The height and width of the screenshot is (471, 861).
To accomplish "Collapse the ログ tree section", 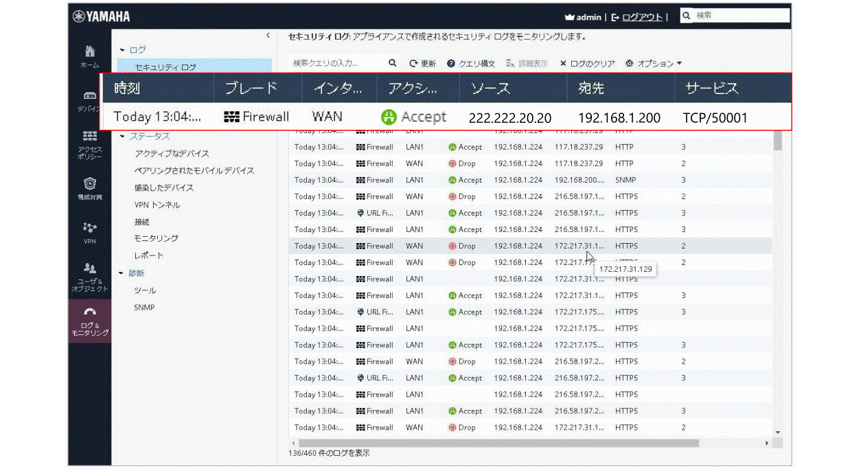I will point(123,50).
